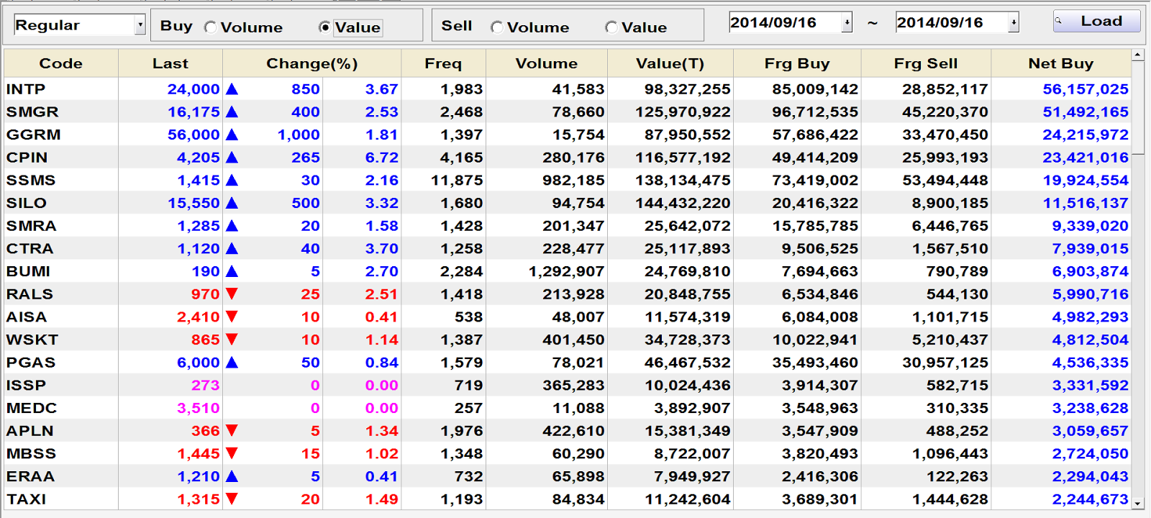Select the Sell Volume radio button
The height and width of the screenshot is (518, 1151).
click(496, 27)
